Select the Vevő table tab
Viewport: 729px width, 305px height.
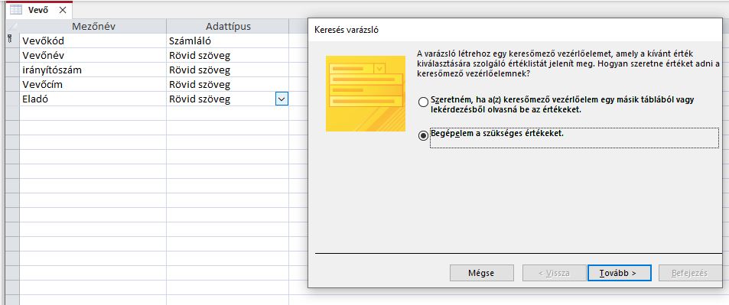pos(38,10)
